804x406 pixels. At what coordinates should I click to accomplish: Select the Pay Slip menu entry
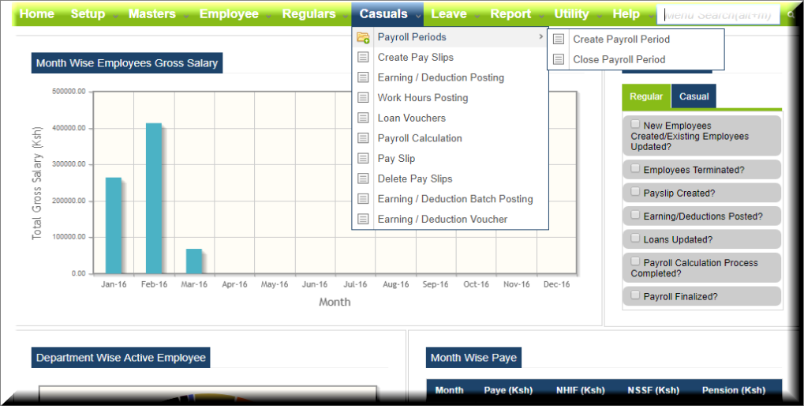(x=396, y=159)
